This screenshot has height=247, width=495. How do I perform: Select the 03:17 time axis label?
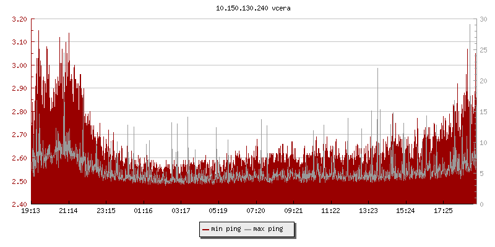(181, 211)
